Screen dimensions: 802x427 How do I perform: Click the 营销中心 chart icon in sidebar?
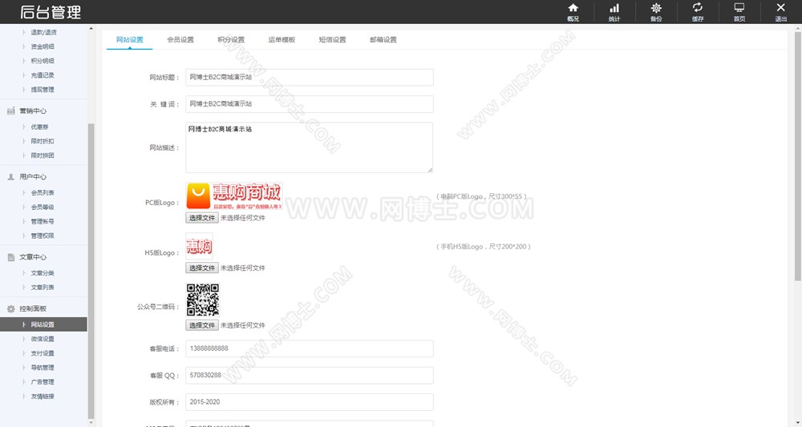coord(10,111)
